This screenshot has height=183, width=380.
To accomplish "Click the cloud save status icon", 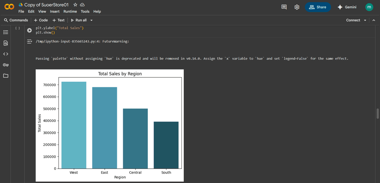I will 82,5.
